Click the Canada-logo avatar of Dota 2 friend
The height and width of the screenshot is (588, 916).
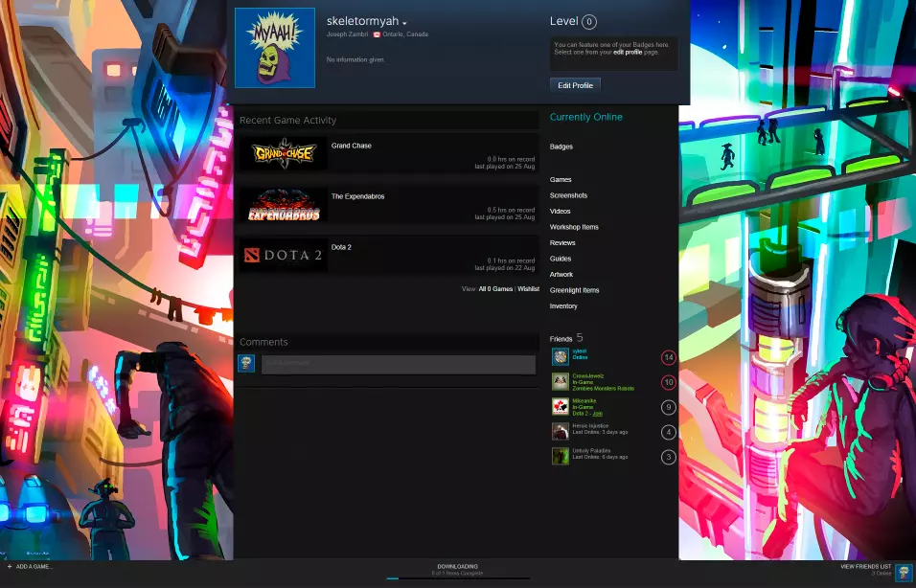point(561,406)
